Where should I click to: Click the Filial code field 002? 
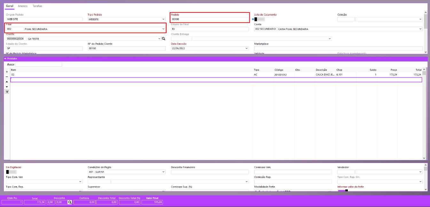(15, 29)
